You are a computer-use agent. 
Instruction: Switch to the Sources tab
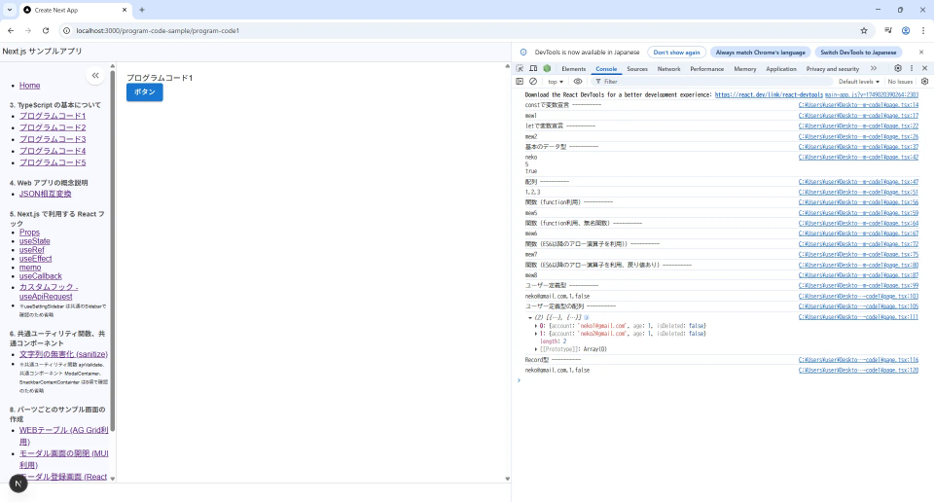pos(636,69)
